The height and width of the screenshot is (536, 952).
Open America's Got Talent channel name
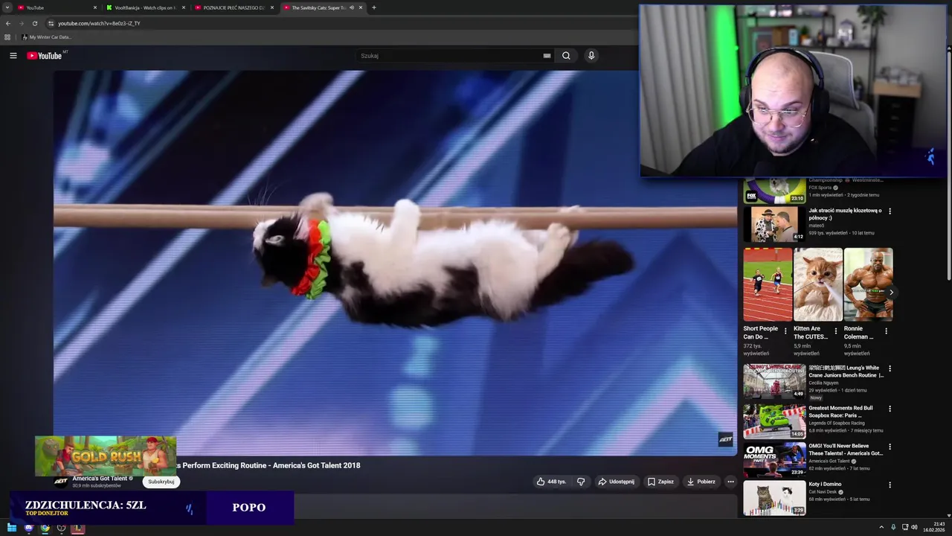100,479
